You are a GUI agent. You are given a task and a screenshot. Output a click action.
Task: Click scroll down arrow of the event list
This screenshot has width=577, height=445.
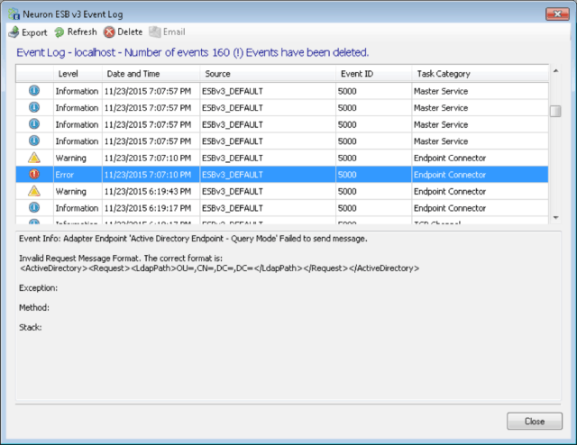pyautogui.click(x=555, y=218)
